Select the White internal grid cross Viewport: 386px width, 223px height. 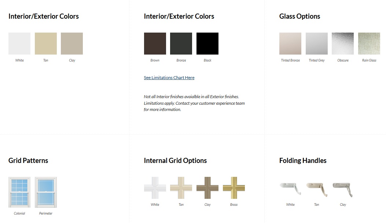point(155,188)
